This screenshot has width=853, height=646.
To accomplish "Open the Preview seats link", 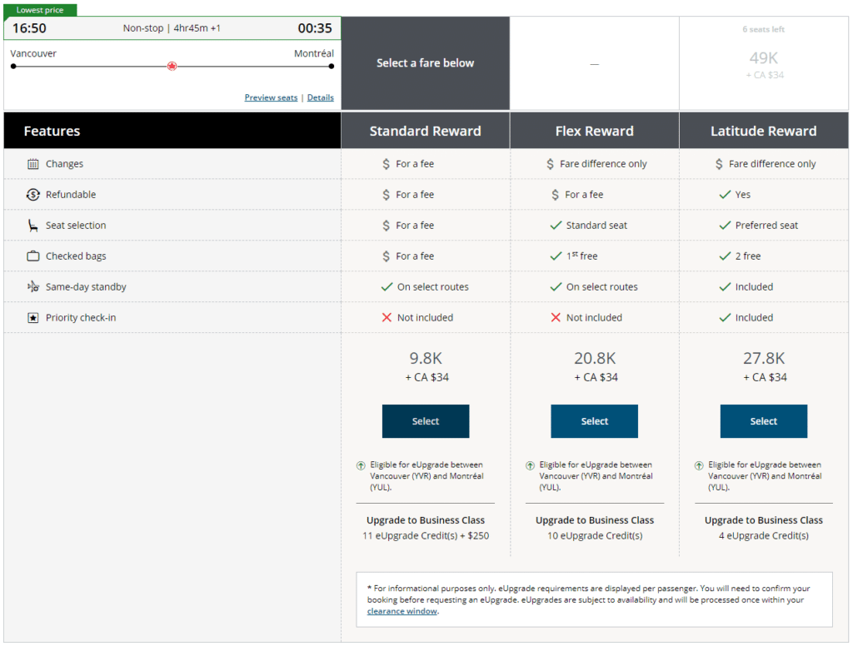I will [270, 97].
